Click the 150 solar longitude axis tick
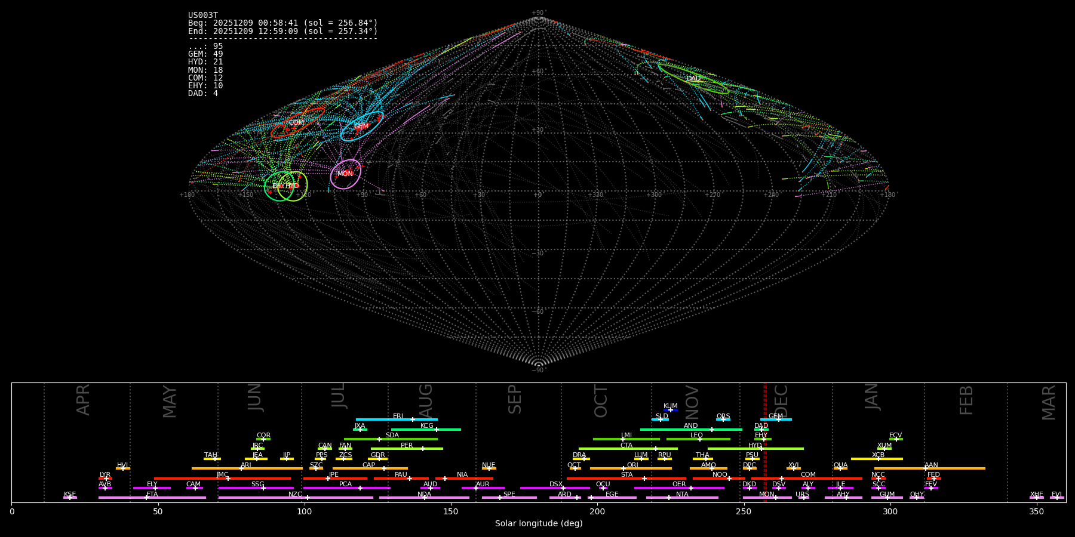1075x537 pixels. [x=451, y=511]
